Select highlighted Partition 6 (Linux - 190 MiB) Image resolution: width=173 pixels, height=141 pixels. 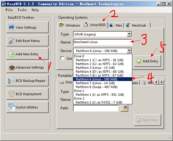[102, 79]
